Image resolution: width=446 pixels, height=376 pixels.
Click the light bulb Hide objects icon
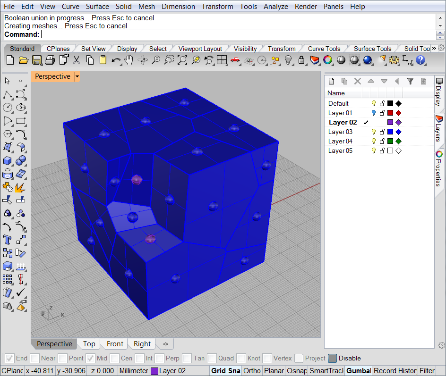click(x=288, y=60)
